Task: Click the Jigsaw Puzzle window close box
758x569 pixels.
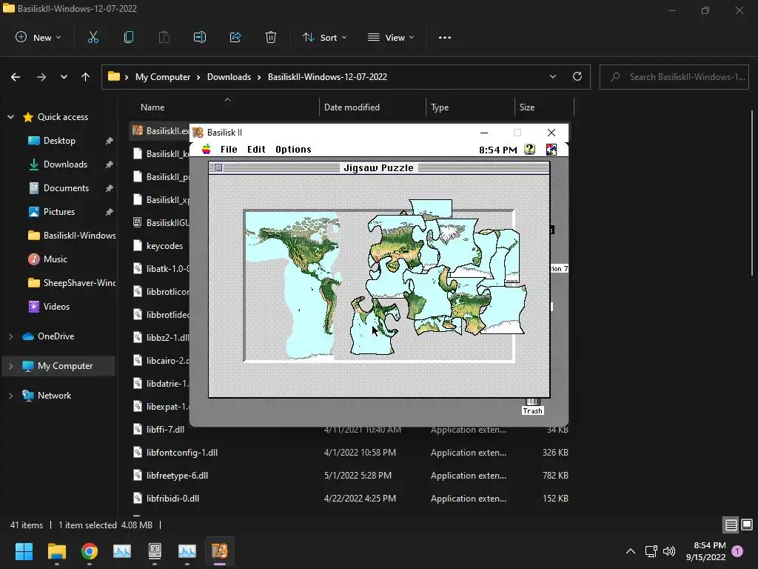Action: pyautogui.click(x=218, y=168)
